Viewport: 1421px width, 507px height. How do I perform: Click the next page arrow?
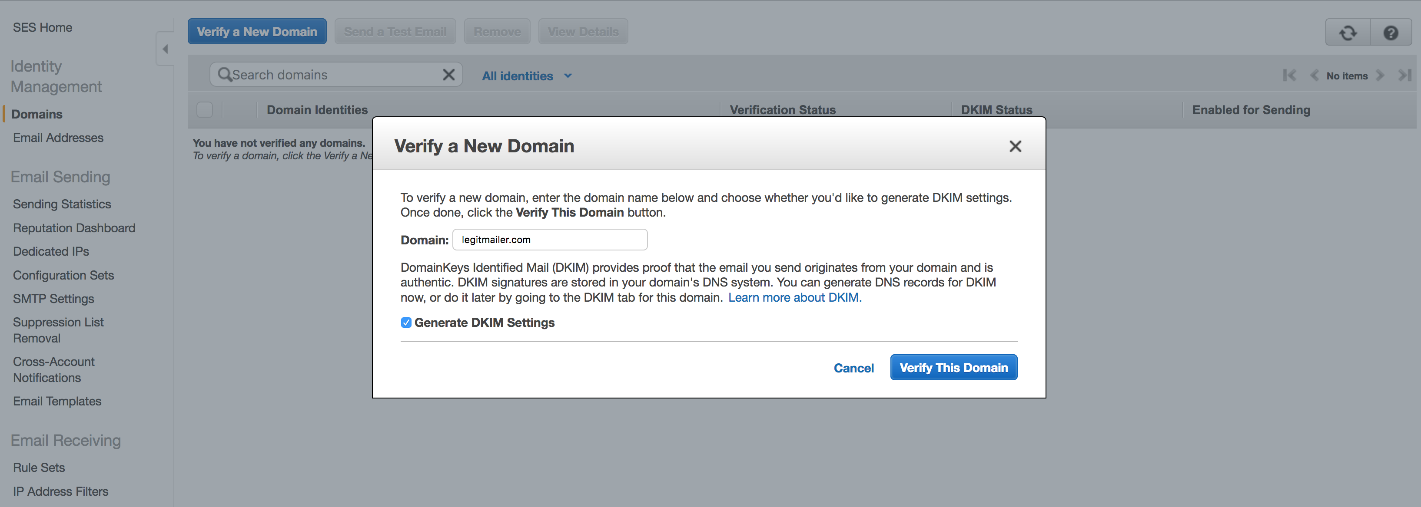click(1381, 76)
